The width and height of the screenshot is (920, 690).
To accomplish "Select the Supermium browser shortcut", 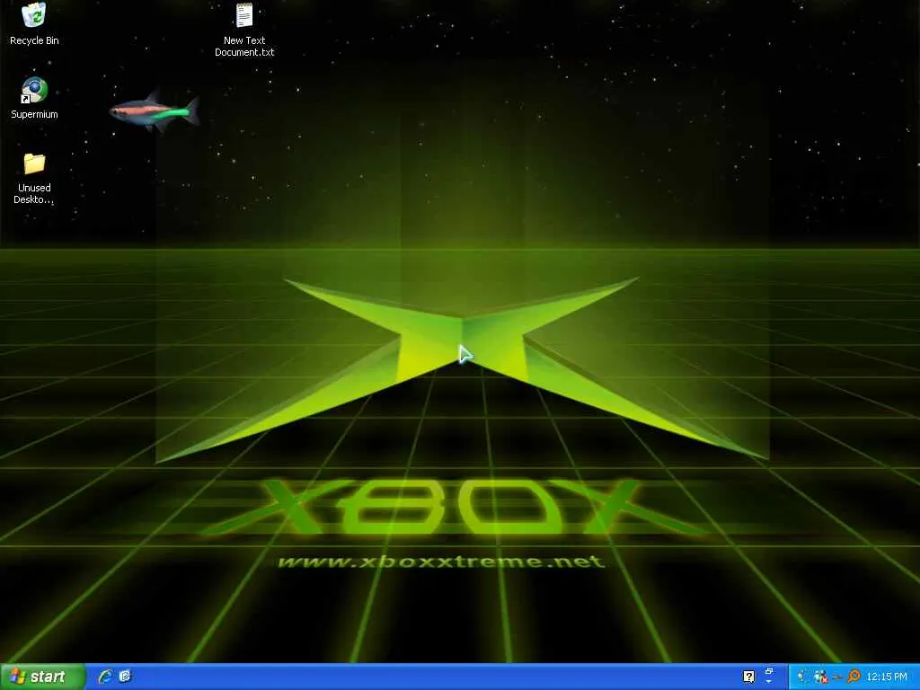I will [x=34, y=98].
